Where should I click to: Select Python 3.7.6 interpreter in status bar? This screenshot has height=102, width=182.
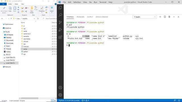pos(69,101)
